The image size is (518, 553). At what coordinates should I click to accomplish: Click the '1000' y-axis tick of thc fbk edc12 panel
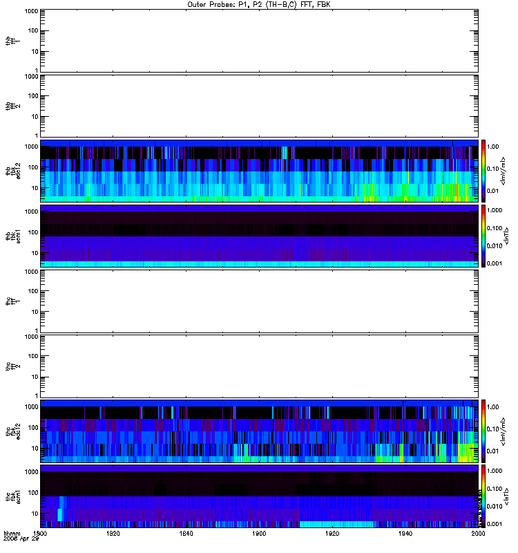point(31,406)
